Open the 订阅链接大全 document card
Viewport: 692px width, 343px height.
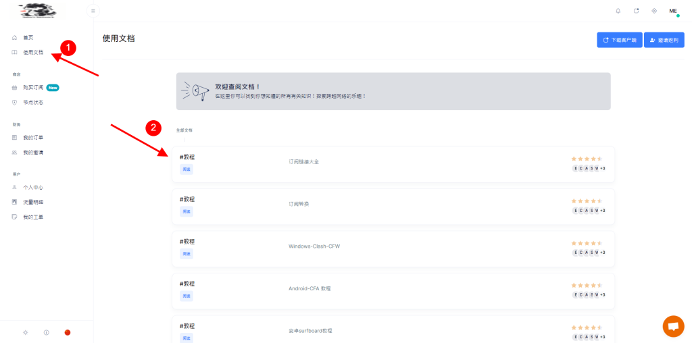[303, 162]
